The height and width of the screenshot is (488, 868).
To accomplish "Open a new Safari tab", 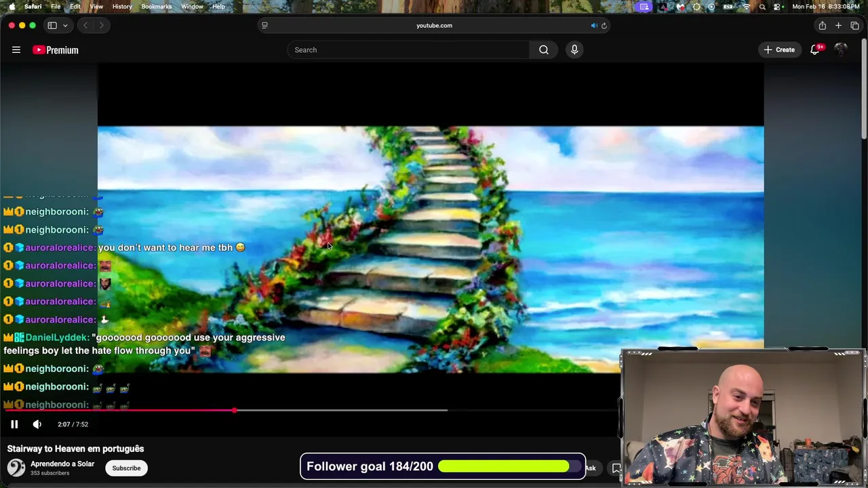I will [838, 25].
